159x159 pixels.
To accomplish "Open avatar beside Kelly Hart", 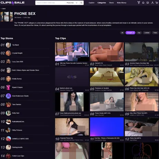I will [x=8, y=113].
